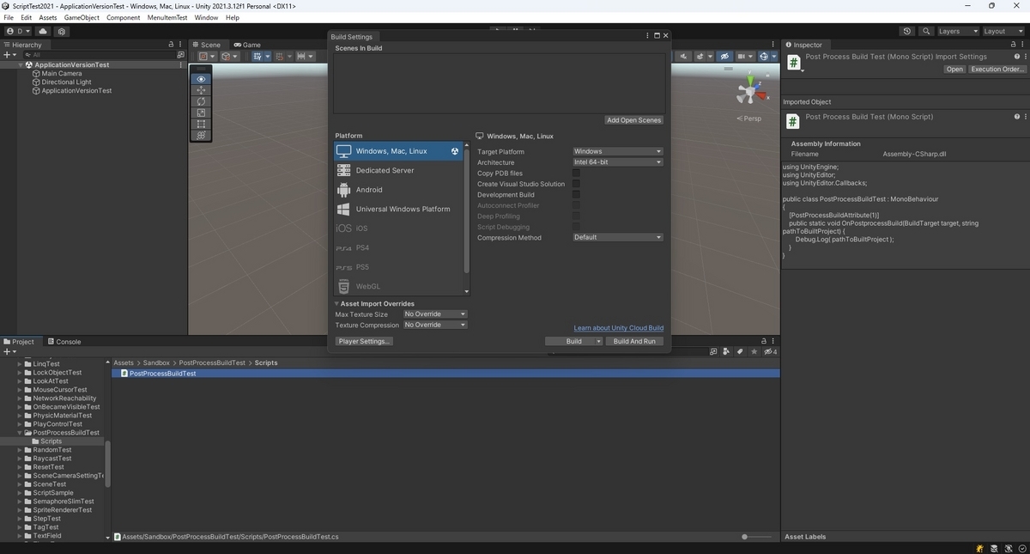Screen dimensions: 1030x554
Task: Enable the Development Build checkbox
Action: click(x=575, y=194)
